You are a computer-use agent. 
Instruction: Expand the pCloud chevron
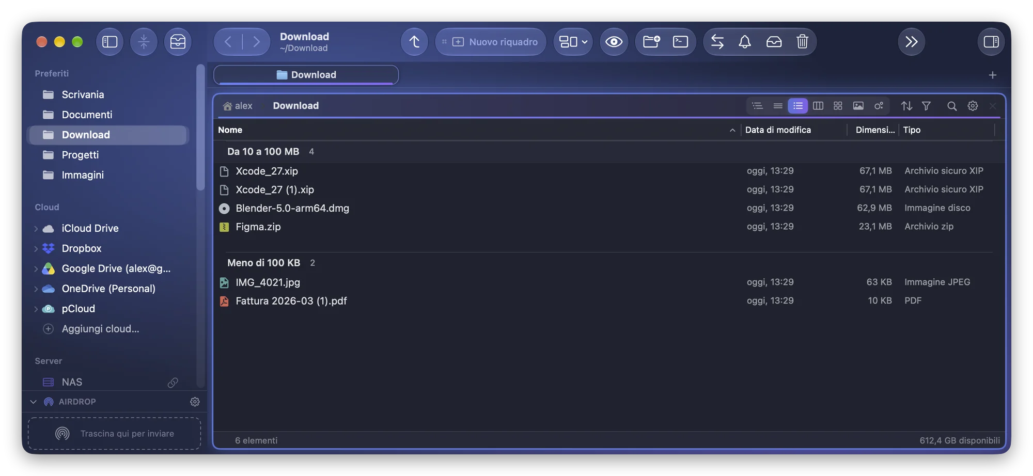36,309
